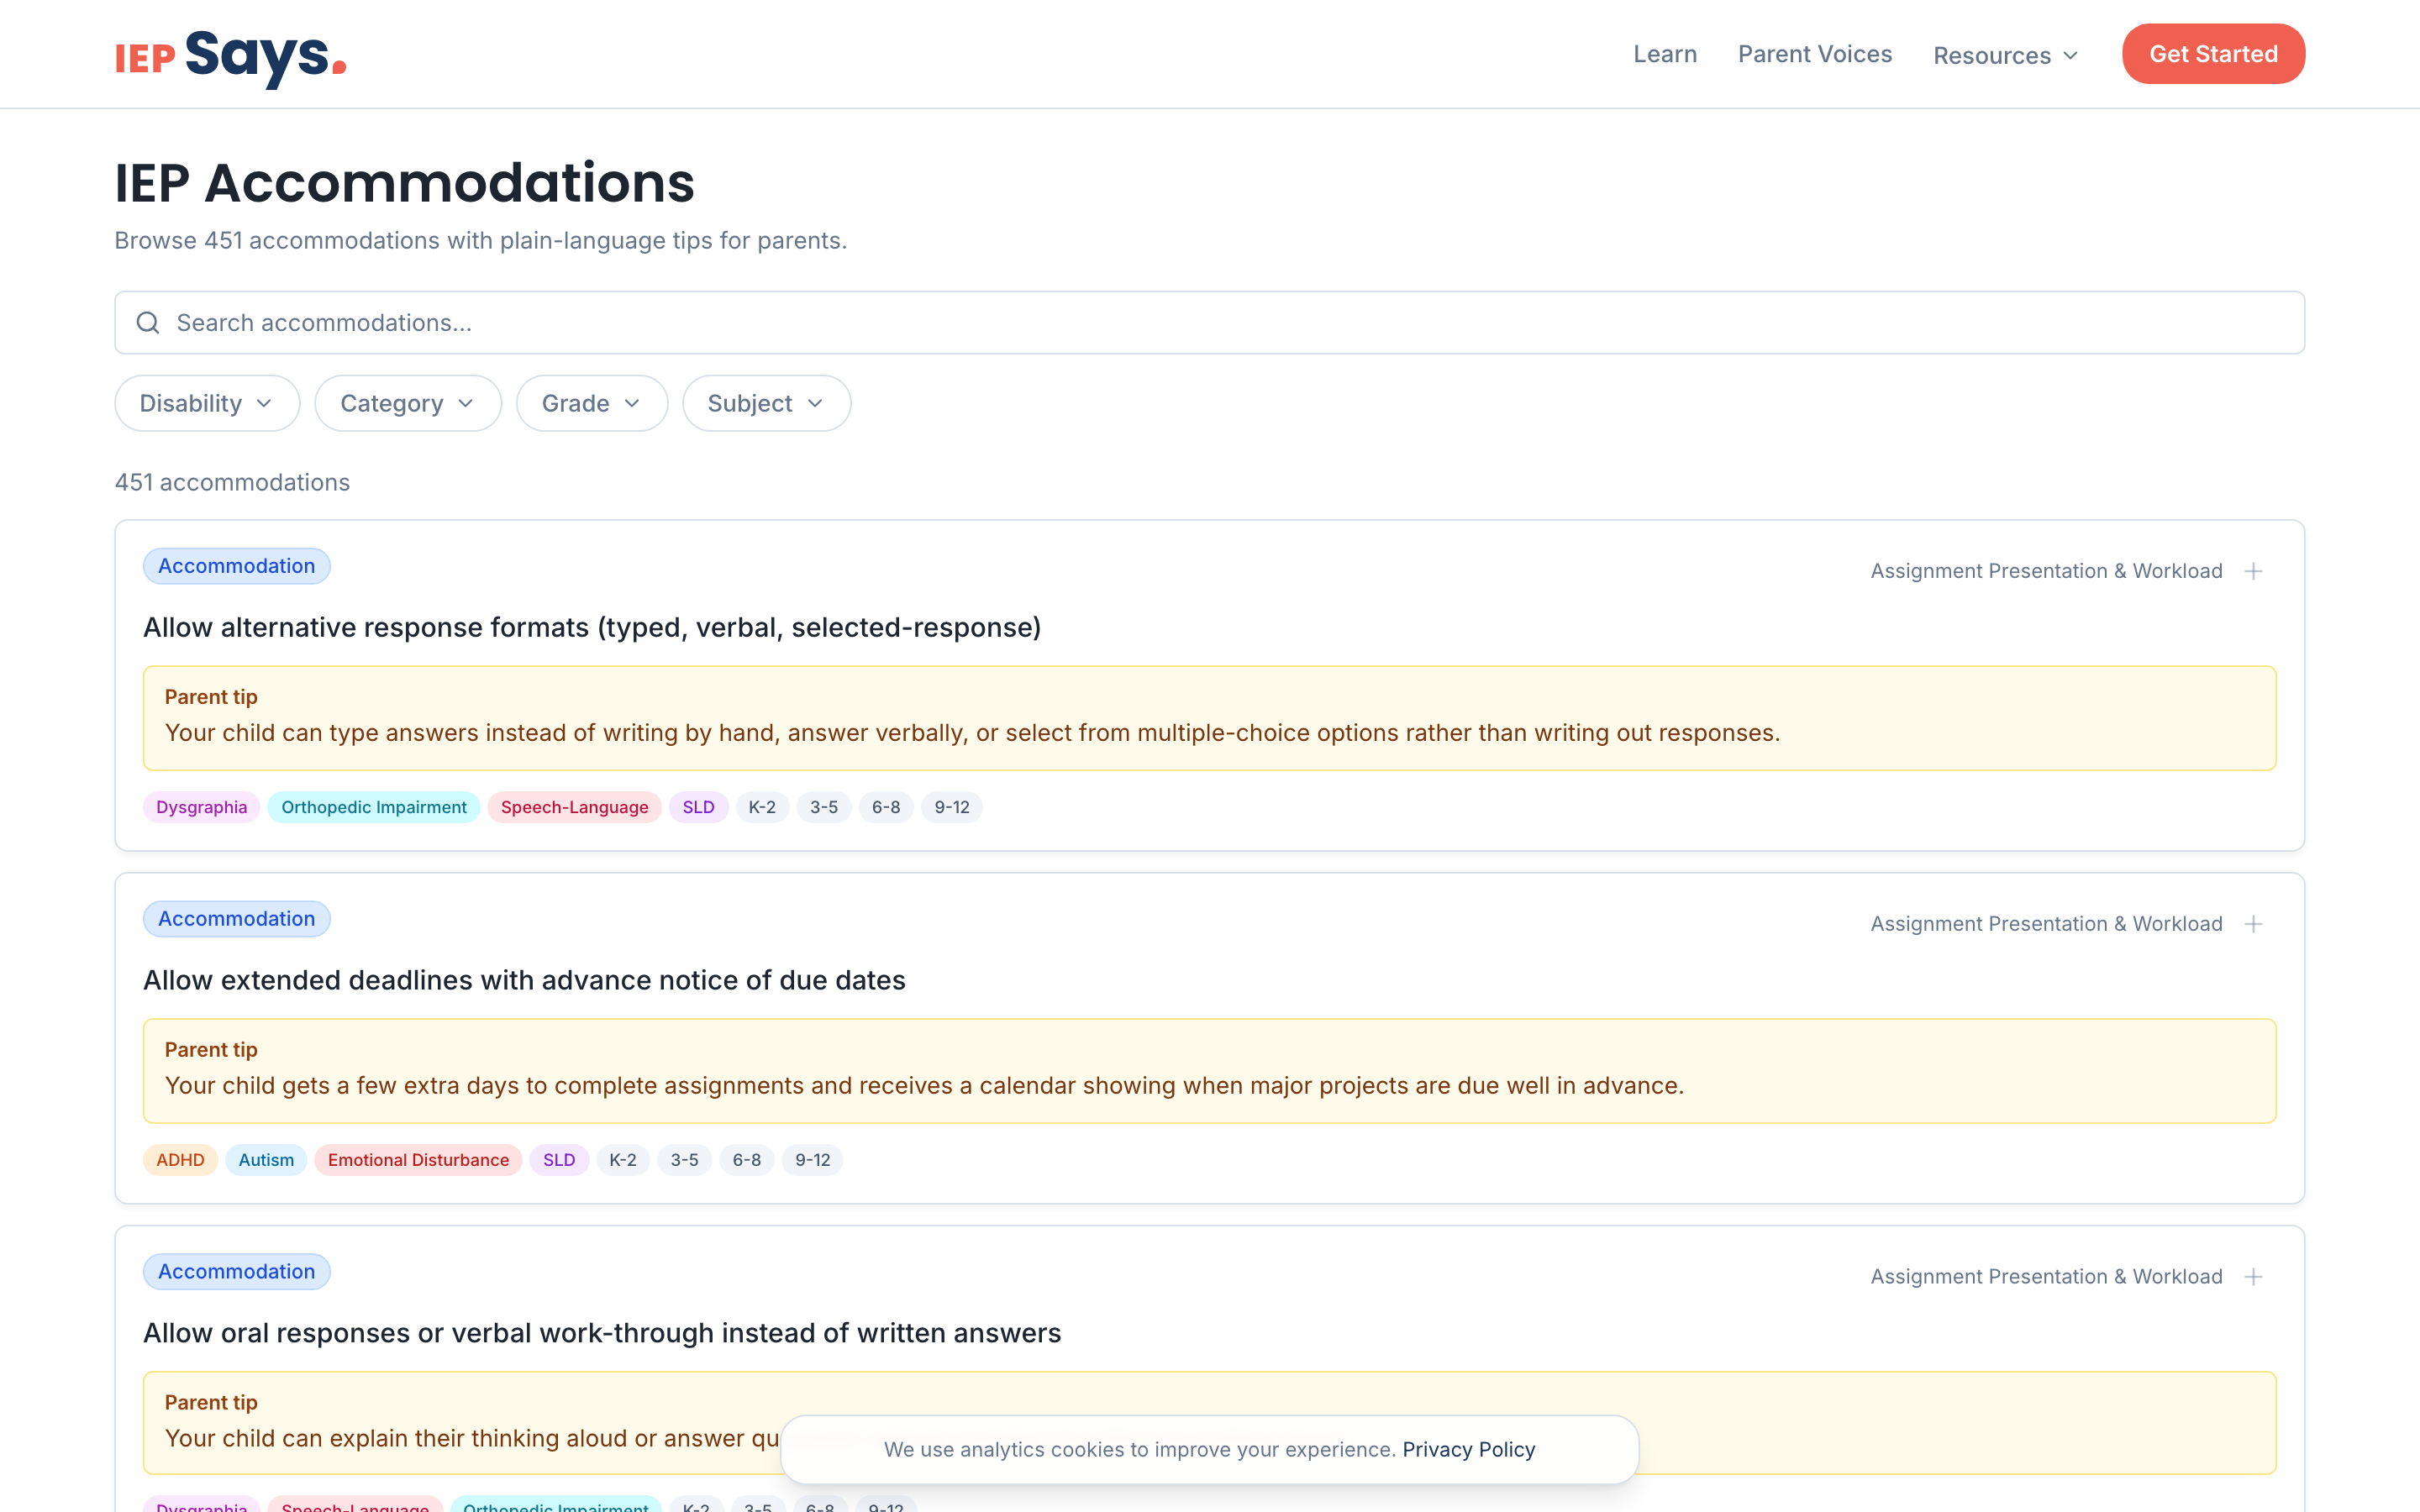Expand the Grade filter

coord(591,403)
